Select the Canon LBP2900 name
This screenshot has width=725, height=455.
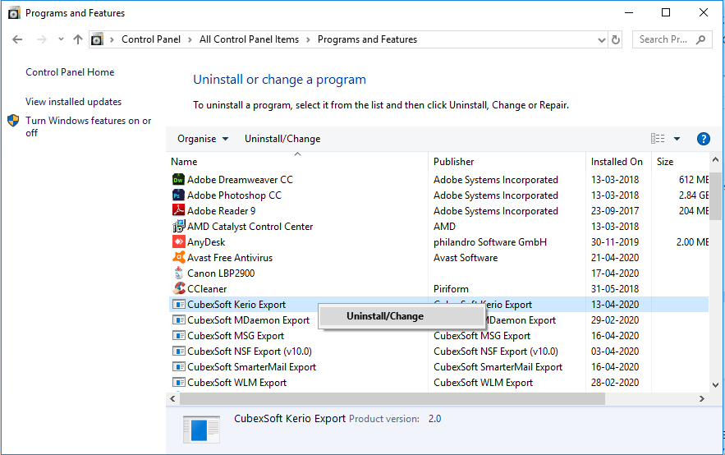(221, 273)
